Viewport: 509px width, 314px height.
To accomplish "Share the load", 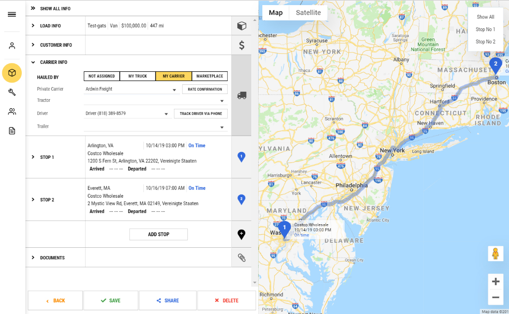I will point(168,301).
